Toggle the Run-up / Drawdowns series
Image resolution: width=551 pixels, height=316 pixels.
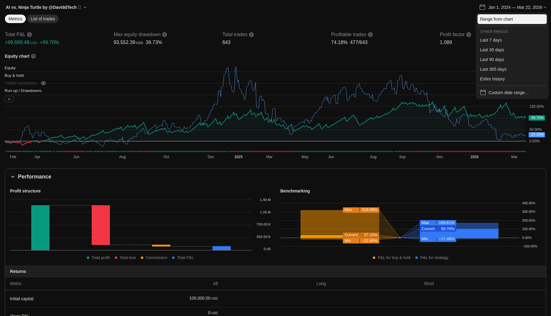click(x=23, y=91)
